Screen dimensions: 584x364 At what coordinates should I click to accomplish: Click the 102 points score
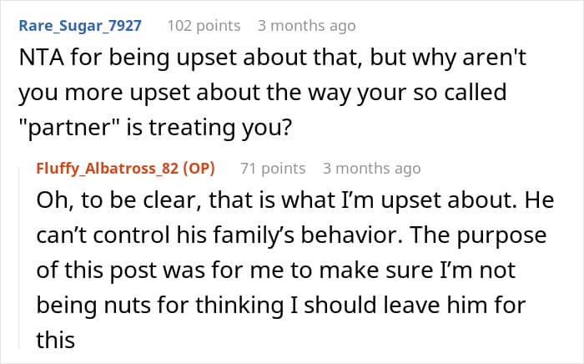click(x=204, y=26)
